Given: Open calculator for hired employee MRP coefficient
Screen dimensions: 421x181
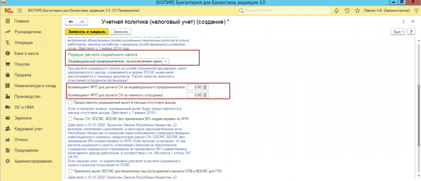Looking at the screenshot, I should point(205,95).
